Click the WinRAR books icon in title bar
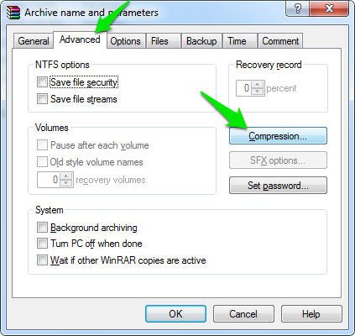Viewport: 355px width, 336px height. (x=13, y=13)
